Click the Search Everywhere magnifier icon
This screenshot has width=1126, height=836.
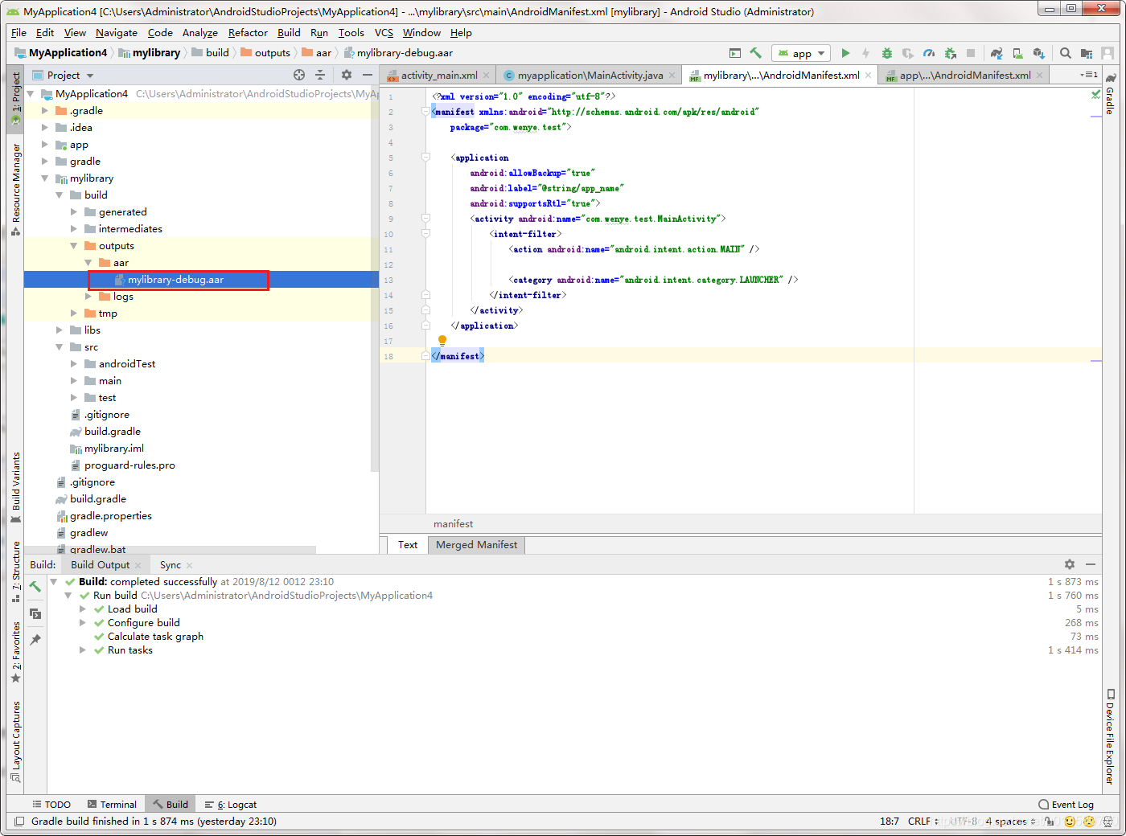(1065, 53)
